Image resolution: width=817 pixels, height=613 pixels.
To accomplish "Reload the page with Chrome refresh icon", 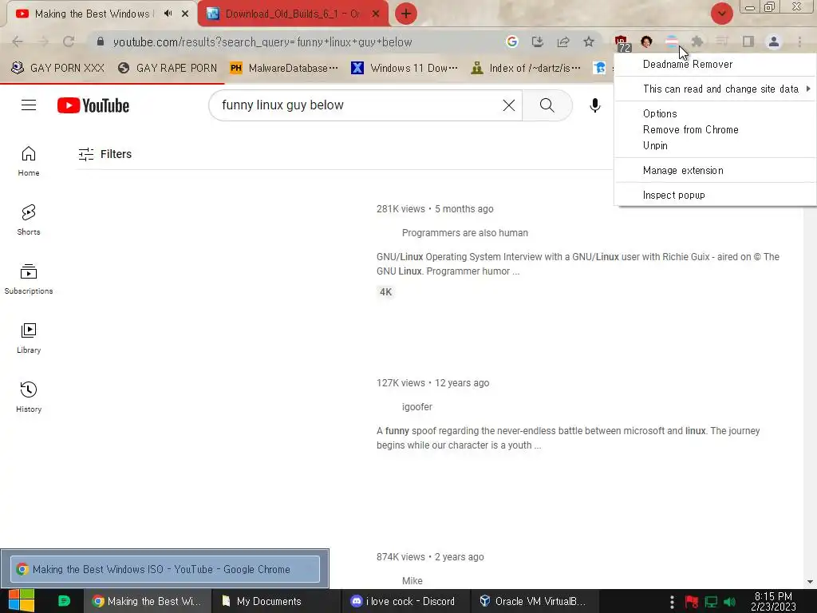I will tap(69, 42).
